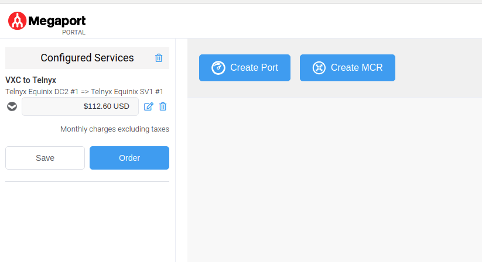The width and height of the screenshot is (482, 262).
Task: Edit the VXC to Telnyx service
Action: pos(149,106)
